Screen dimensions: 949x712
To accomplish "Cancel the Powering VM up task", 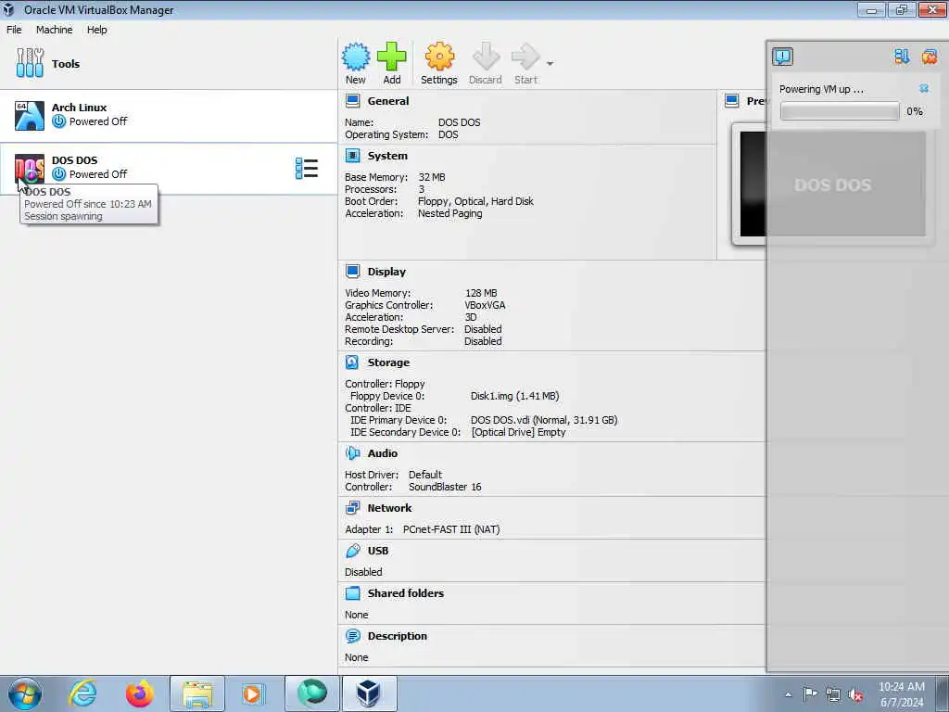I will click(924, 88).
